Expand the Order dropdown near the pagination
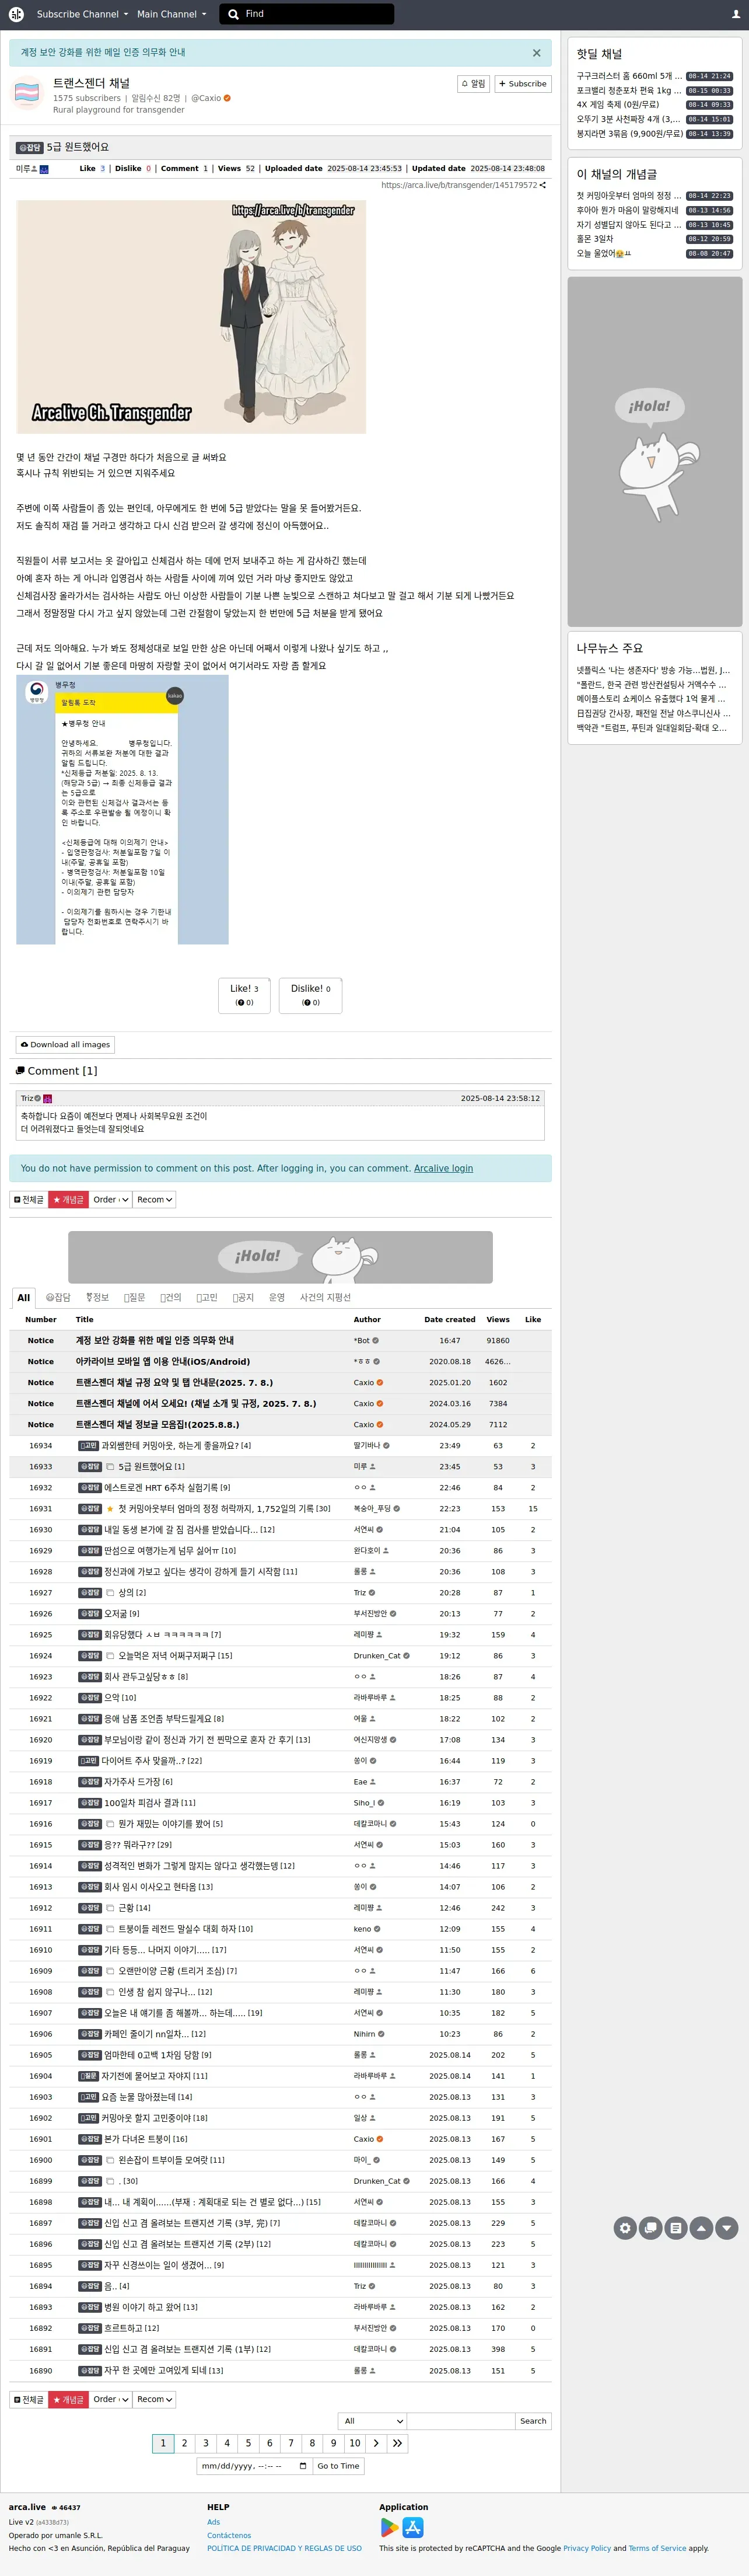The width and height of the screenshot is (749, 2576). click(x=111, y=2399)
